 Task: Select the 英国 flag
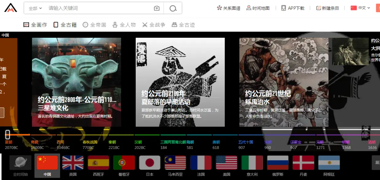73,163
